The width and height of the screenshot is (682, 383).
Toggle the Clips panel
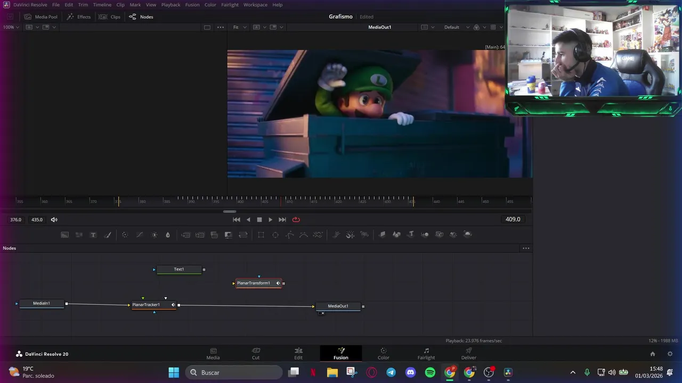point(110,17)
